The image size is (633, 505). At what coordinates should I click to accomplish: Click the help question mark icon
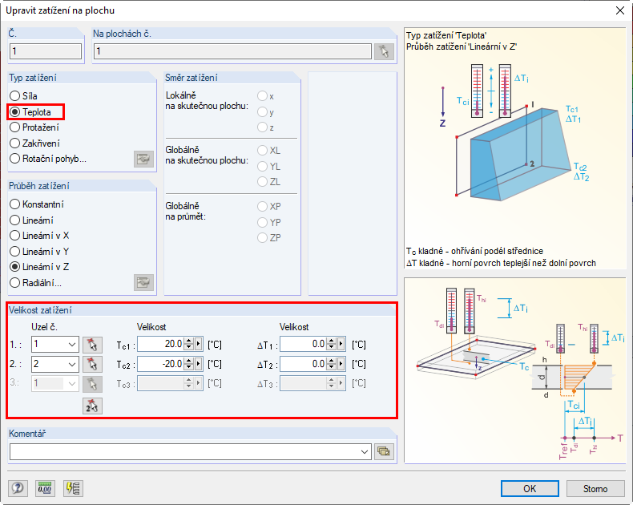tap(18, 488)
